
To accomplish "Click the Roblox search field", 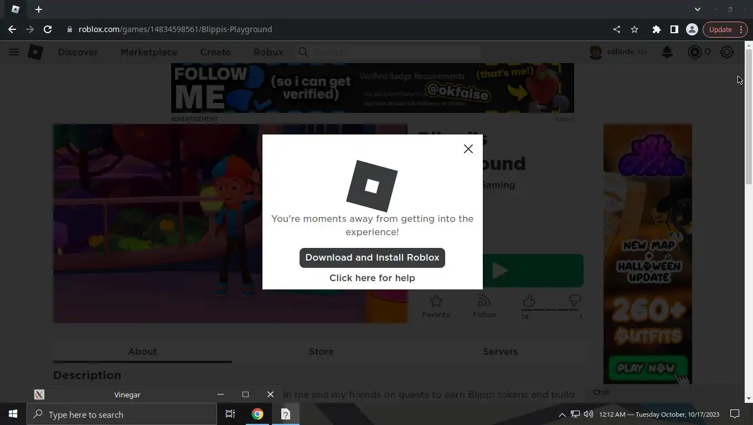I will tap(388, 52).
